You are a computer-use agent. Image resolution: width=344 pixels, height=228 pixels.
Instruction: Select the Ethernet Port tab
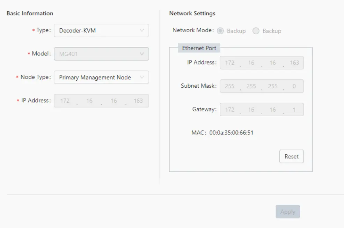(199, 48)
